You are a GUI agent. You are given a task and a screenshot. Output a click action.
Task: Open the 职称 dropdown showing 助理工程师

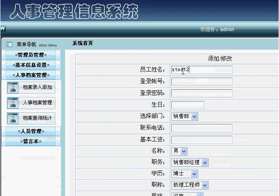(x=190, y=185)
